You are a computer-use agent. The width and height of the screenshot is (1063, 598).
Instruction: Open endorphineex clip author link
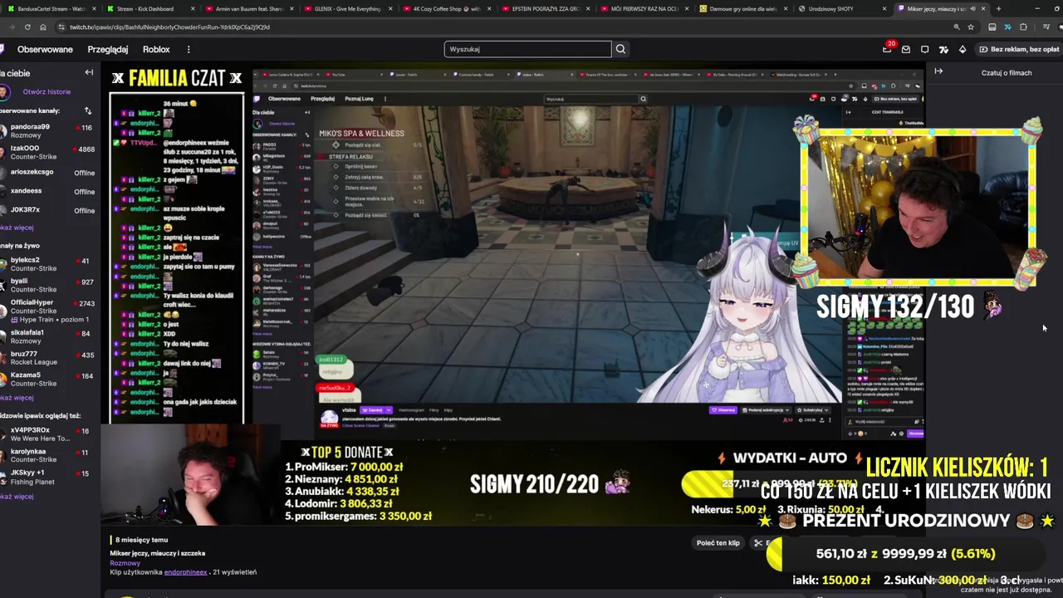pos(185,572)
